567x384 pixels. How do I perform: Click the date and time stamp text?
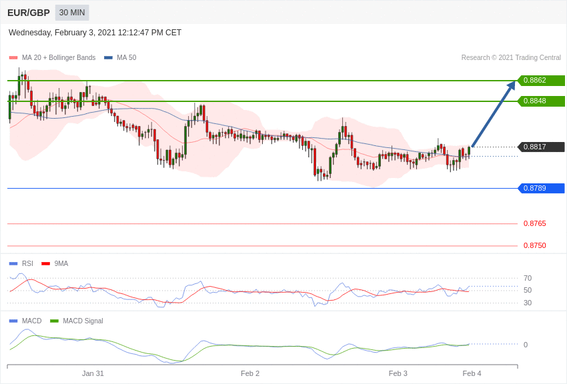coord(95,33)
